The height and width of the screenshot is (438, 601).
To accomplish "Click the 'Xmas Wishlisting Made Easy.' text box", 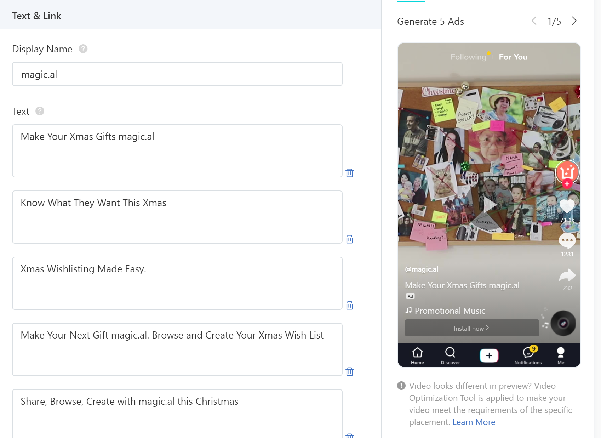I will (177, 283).
